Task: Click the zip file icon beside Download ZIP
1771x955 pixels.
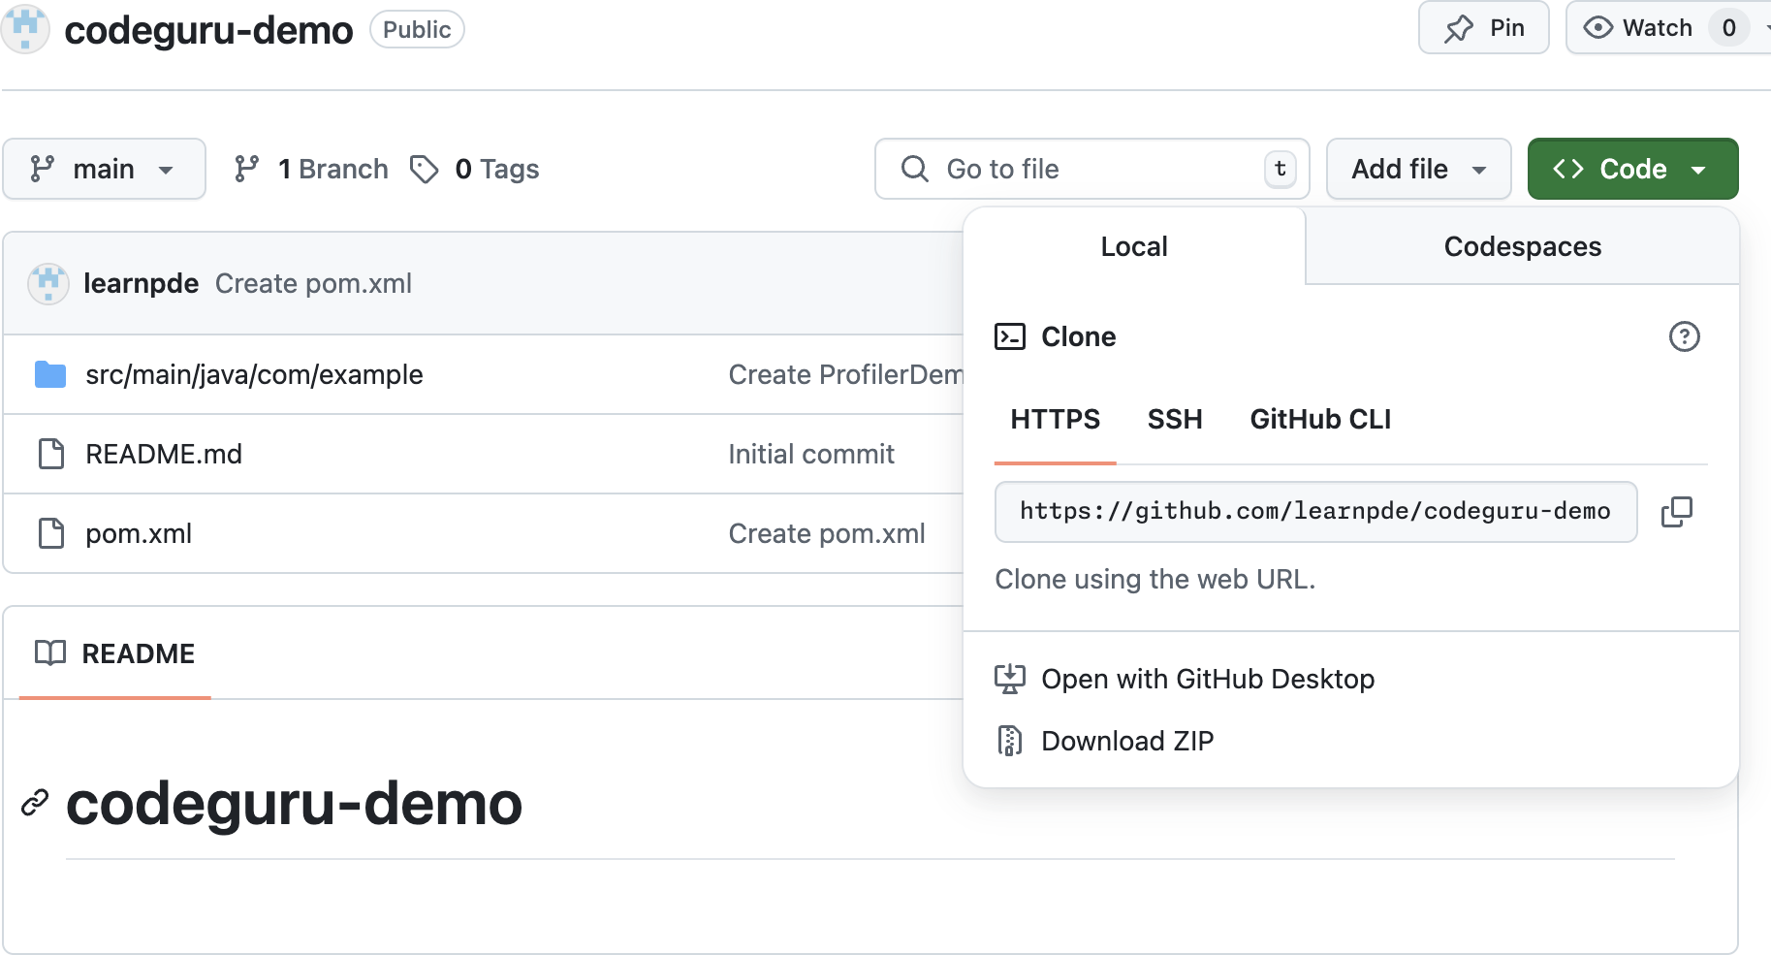Action: coord(1010,741)
